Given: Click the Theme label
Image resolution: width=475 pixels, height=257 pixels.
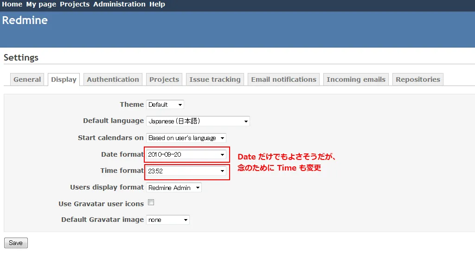Looking at the screenshot, I should point(131,104).
